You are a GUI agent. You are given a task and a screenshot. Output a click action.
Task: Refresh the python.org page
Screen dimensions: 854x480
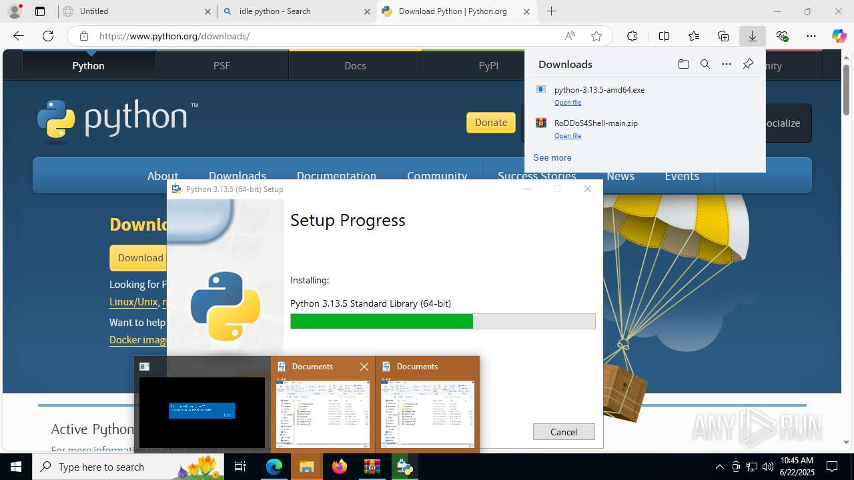coord(48,36)
